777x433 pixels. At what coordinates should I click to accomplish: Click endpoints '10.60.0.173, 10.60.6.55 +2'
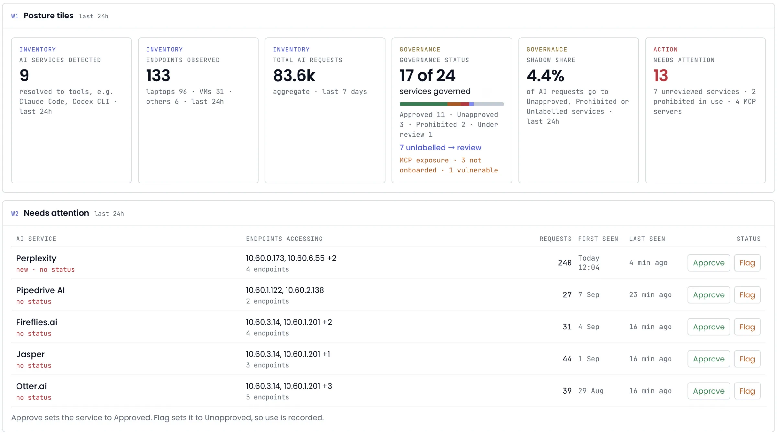[291, 258]
